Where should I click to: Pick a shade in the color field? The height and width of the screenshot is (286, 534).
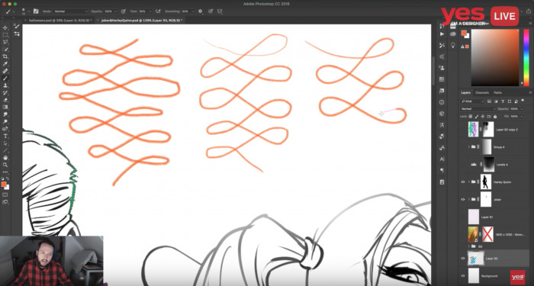[495, 57]
